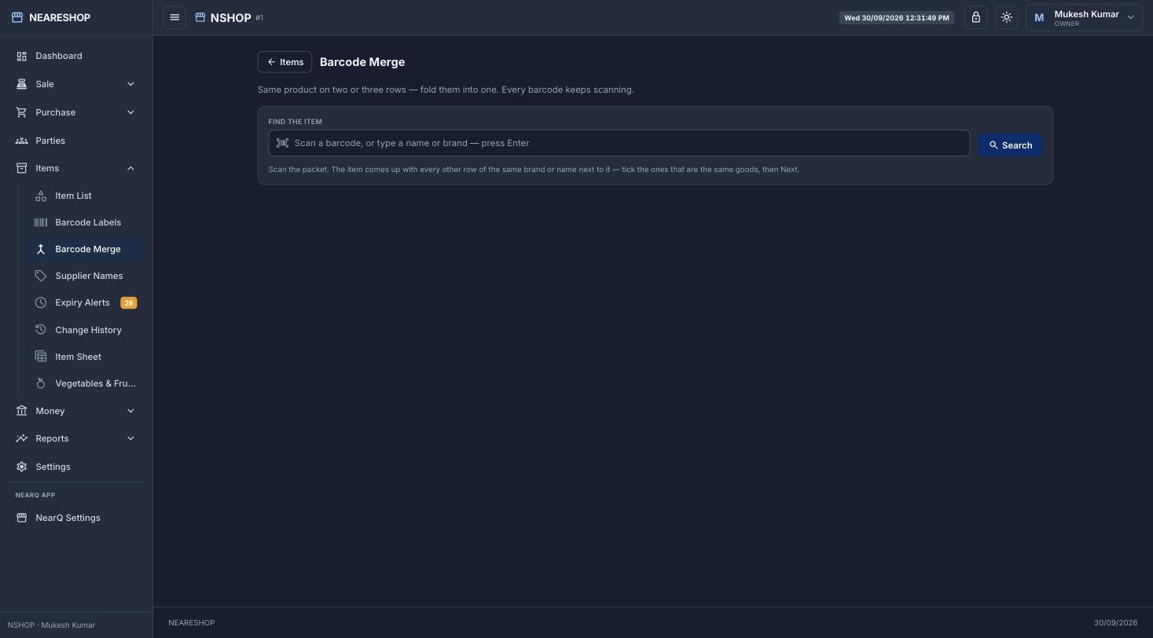This screenshot has width=1153, height=638.
Task: Click the Barcode Labels barcode icon
Action: 41,222
